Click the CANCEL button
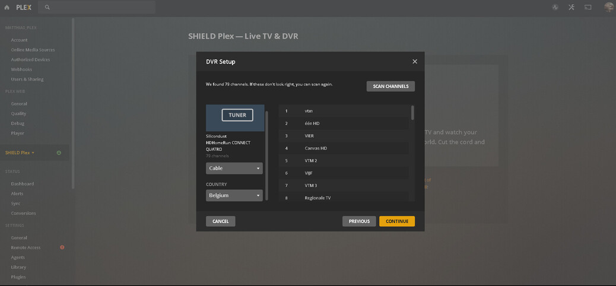This screenshot has height=286, width=616. point(220,221)
